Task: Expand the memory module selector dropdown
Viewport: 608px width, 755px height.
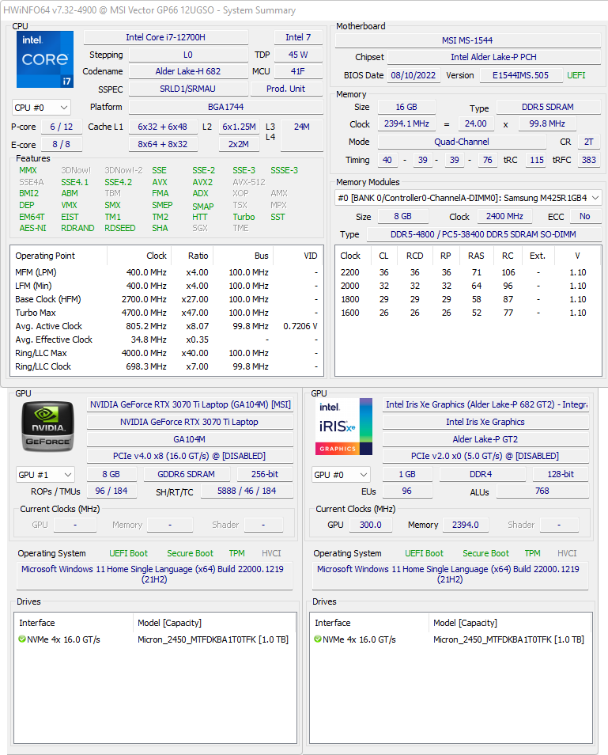Action: [468, 198]
